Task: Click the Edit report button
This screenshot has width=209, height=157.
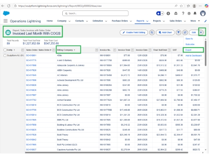Action: (x=194, y=32)
